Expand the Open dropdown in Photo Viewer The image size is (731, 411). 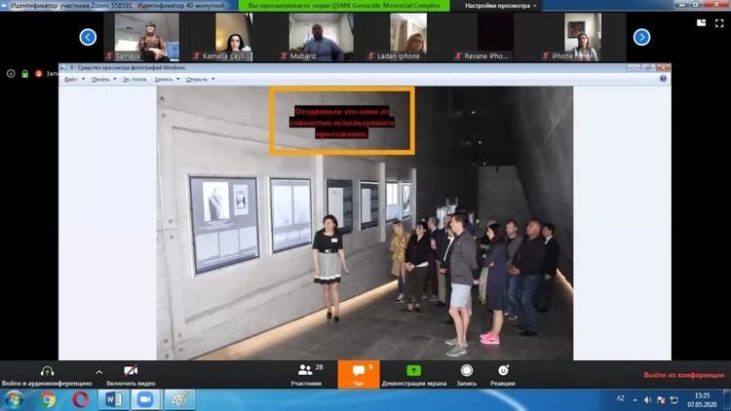196,79
